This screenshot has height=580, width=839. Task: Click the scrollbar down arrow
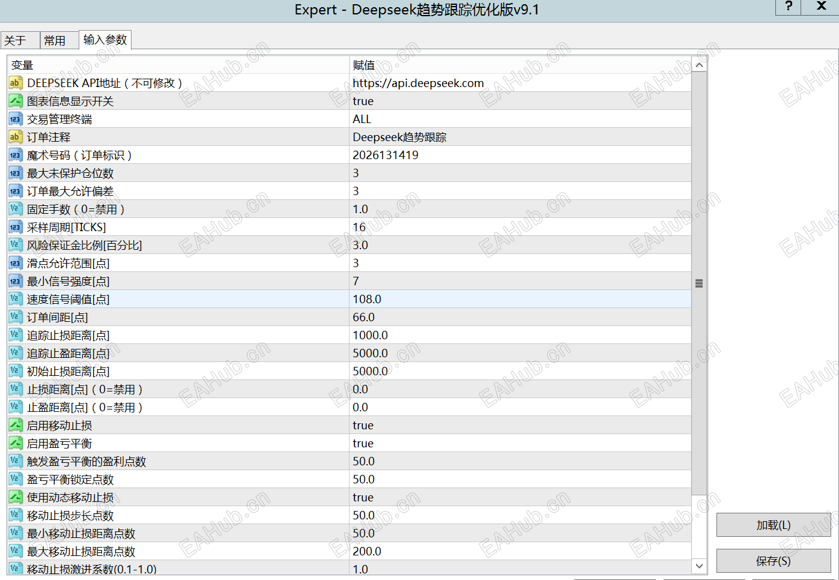point(699,566)
